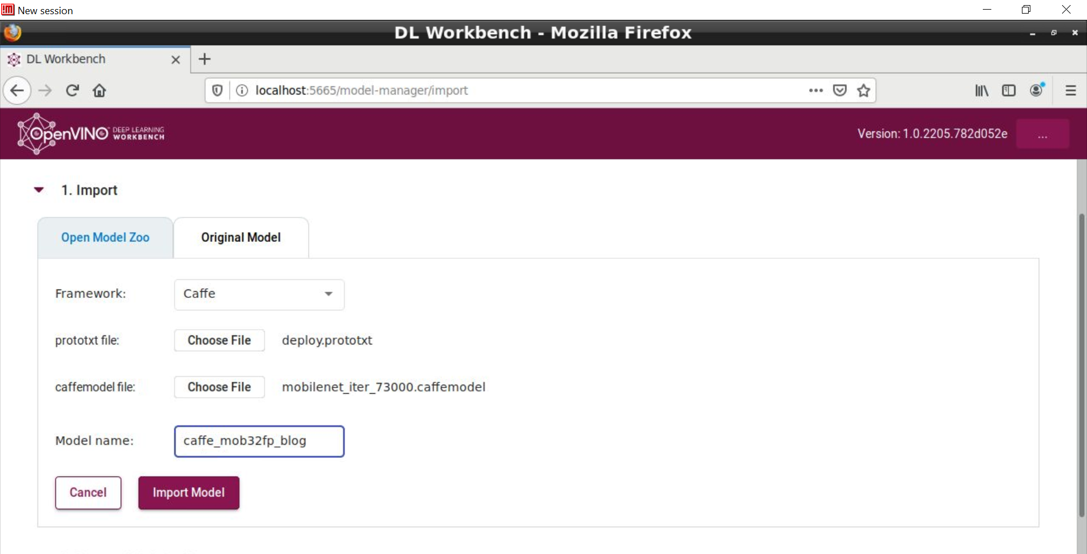Click the 1. Import heading

point(89,190)
